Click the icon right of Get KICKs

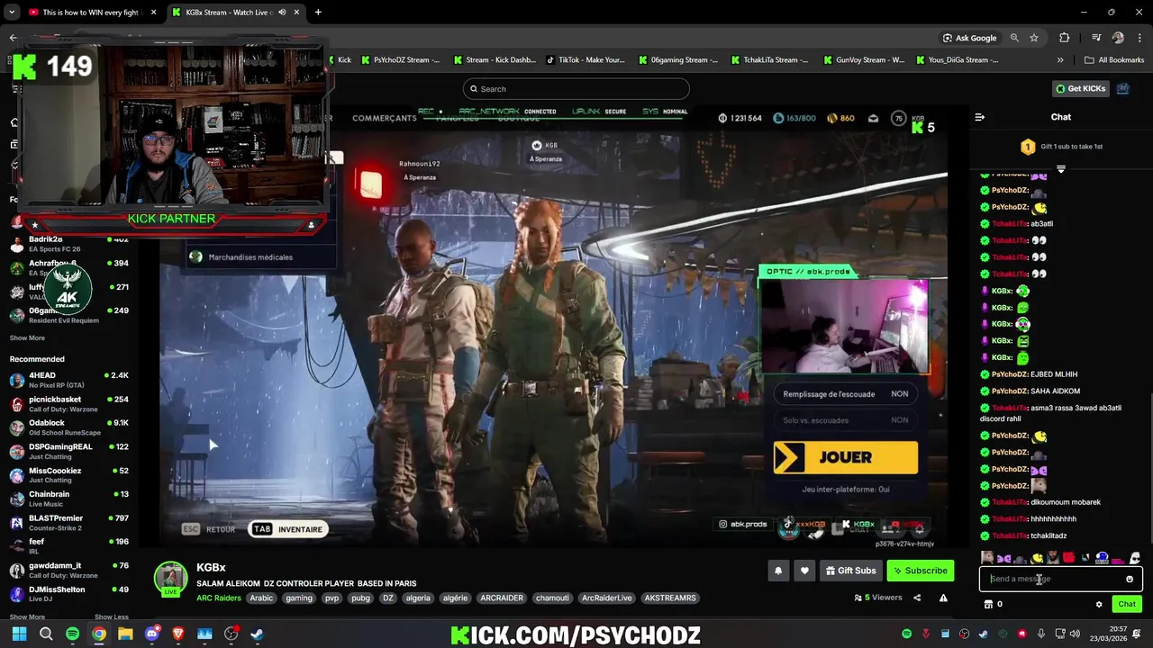point(1122,88)
